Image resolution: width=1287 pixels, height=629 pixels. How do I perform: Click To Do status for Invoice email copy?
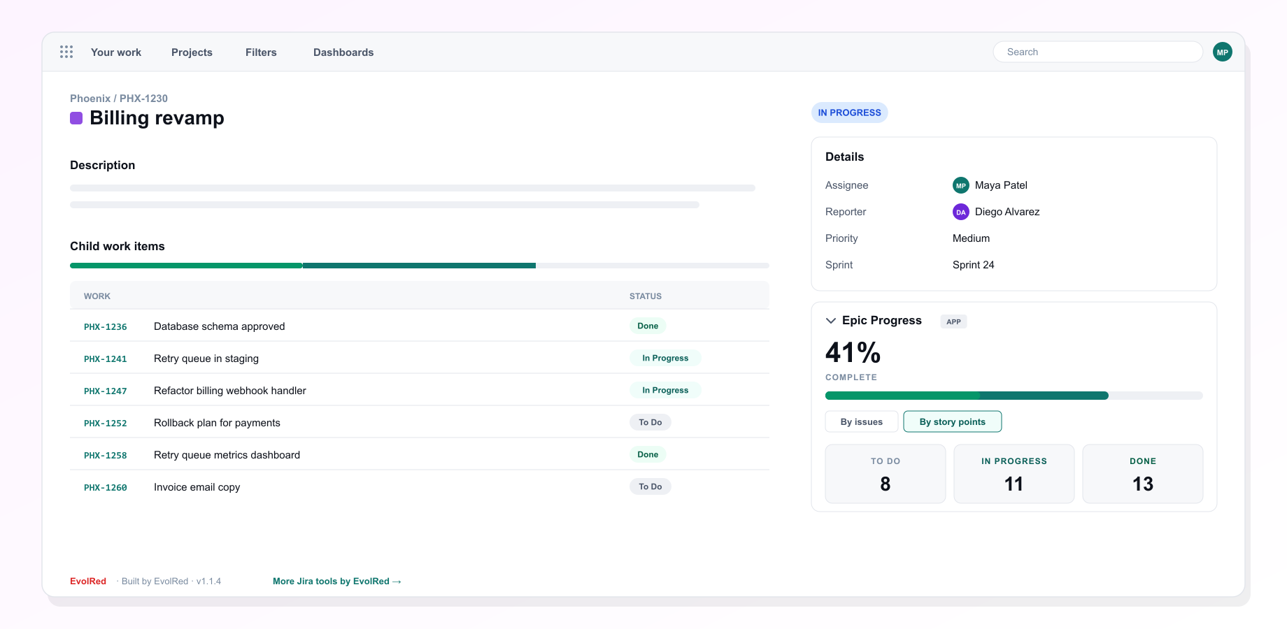pos(650,486)
